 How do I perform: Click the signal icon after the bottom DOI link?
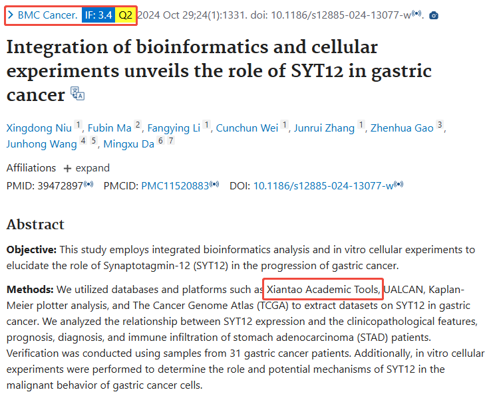[399, 186]
